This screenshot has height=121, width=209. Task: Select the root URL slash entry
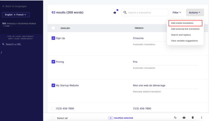pyautogui.click(x=1, y=52)
